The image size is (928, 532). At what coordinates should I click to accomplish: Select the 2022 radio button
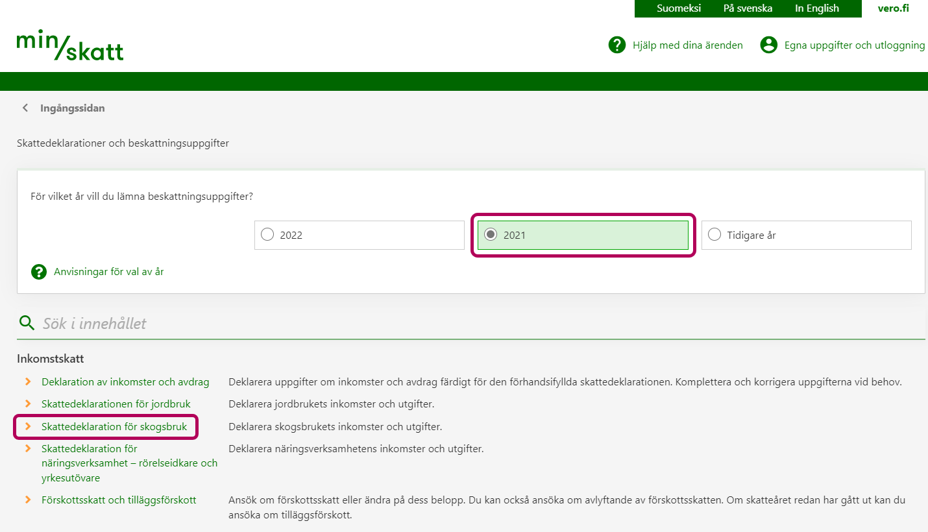click(267, 235)
